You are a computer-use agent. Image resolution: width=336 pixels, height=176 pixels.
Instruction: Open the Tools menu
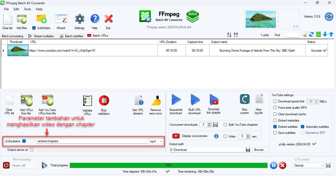[28, 9]
